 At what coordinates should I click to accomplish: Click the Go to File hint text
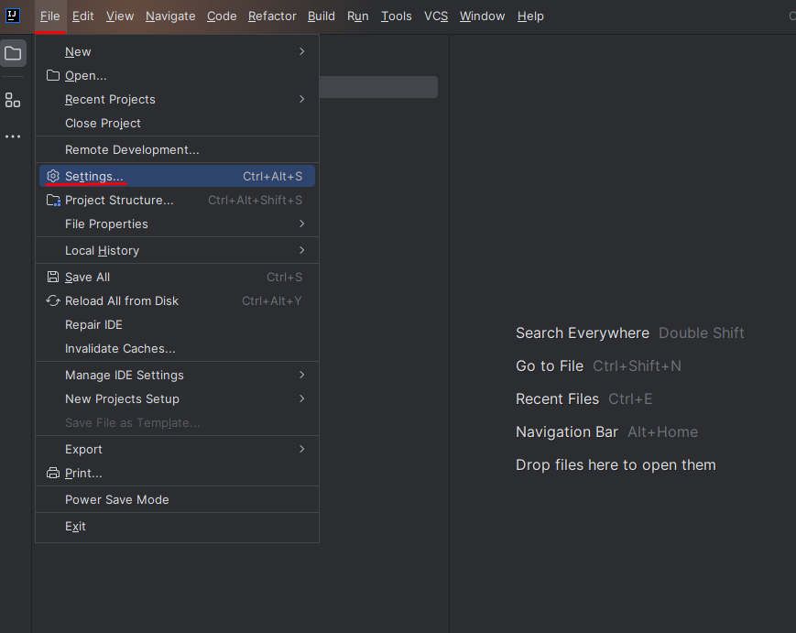(x=550, y=366)
